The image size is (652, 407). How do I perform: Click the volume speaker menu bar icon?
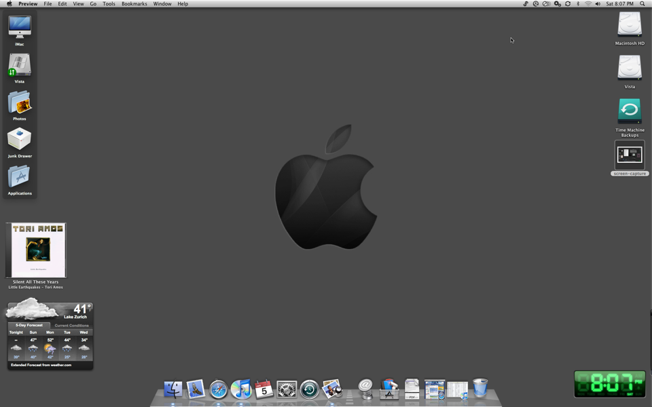[598, 4]
